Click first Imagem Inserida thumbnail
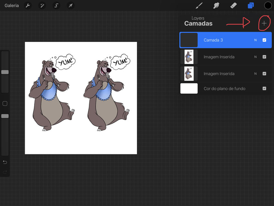The image size is (274, 206). (189, 57)
